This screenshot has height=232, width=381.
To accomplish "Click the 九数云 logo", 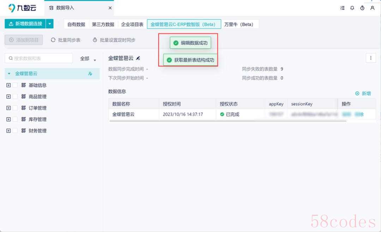I will pos(22,8).
